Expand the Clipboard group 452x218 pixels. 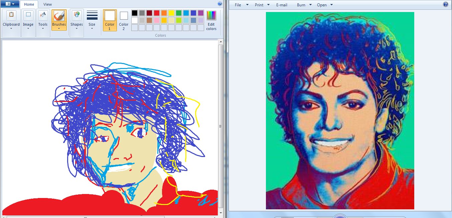click(x=11, y=23)
